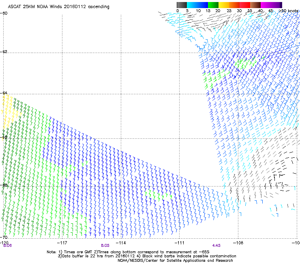This screenshot has width=300, height=263.
Task: Click the red 30-35 knots legend color
Action: coord(245,5)
